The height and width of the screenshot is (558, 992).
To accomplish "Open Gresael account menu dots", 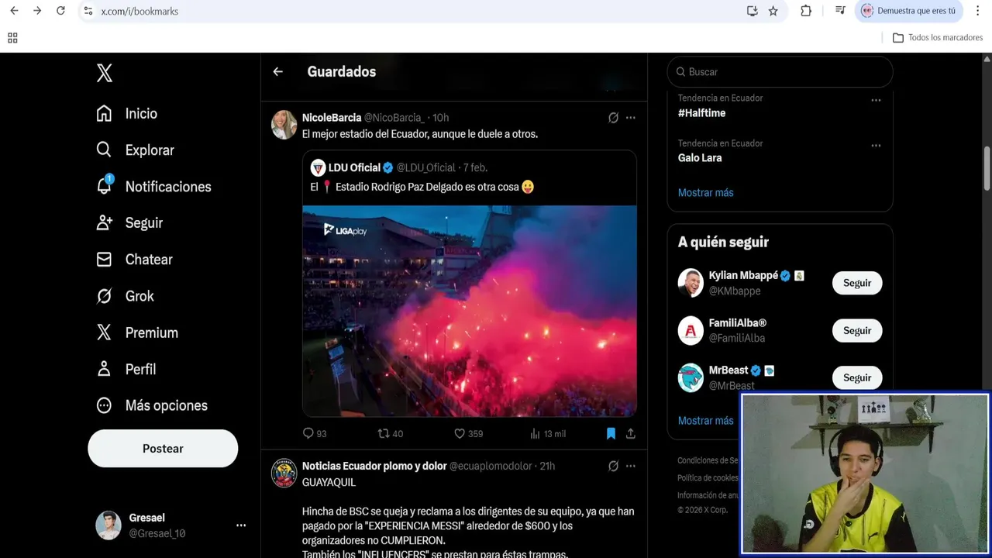I will click(241, 525).
